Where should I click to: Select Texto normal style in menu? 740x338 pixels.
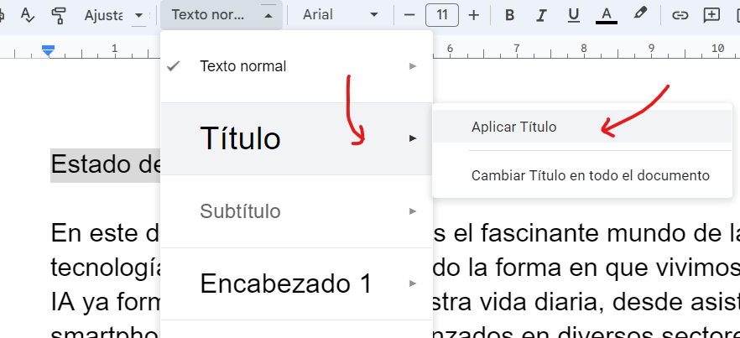(242, 66)
